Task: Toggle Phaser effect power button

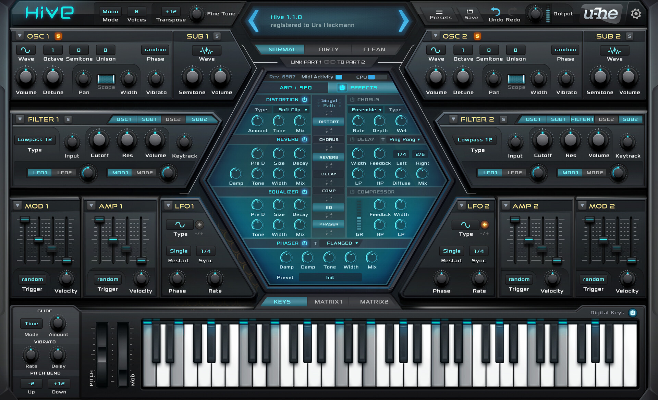Action: pyautogui.click(x=304, y=243)
